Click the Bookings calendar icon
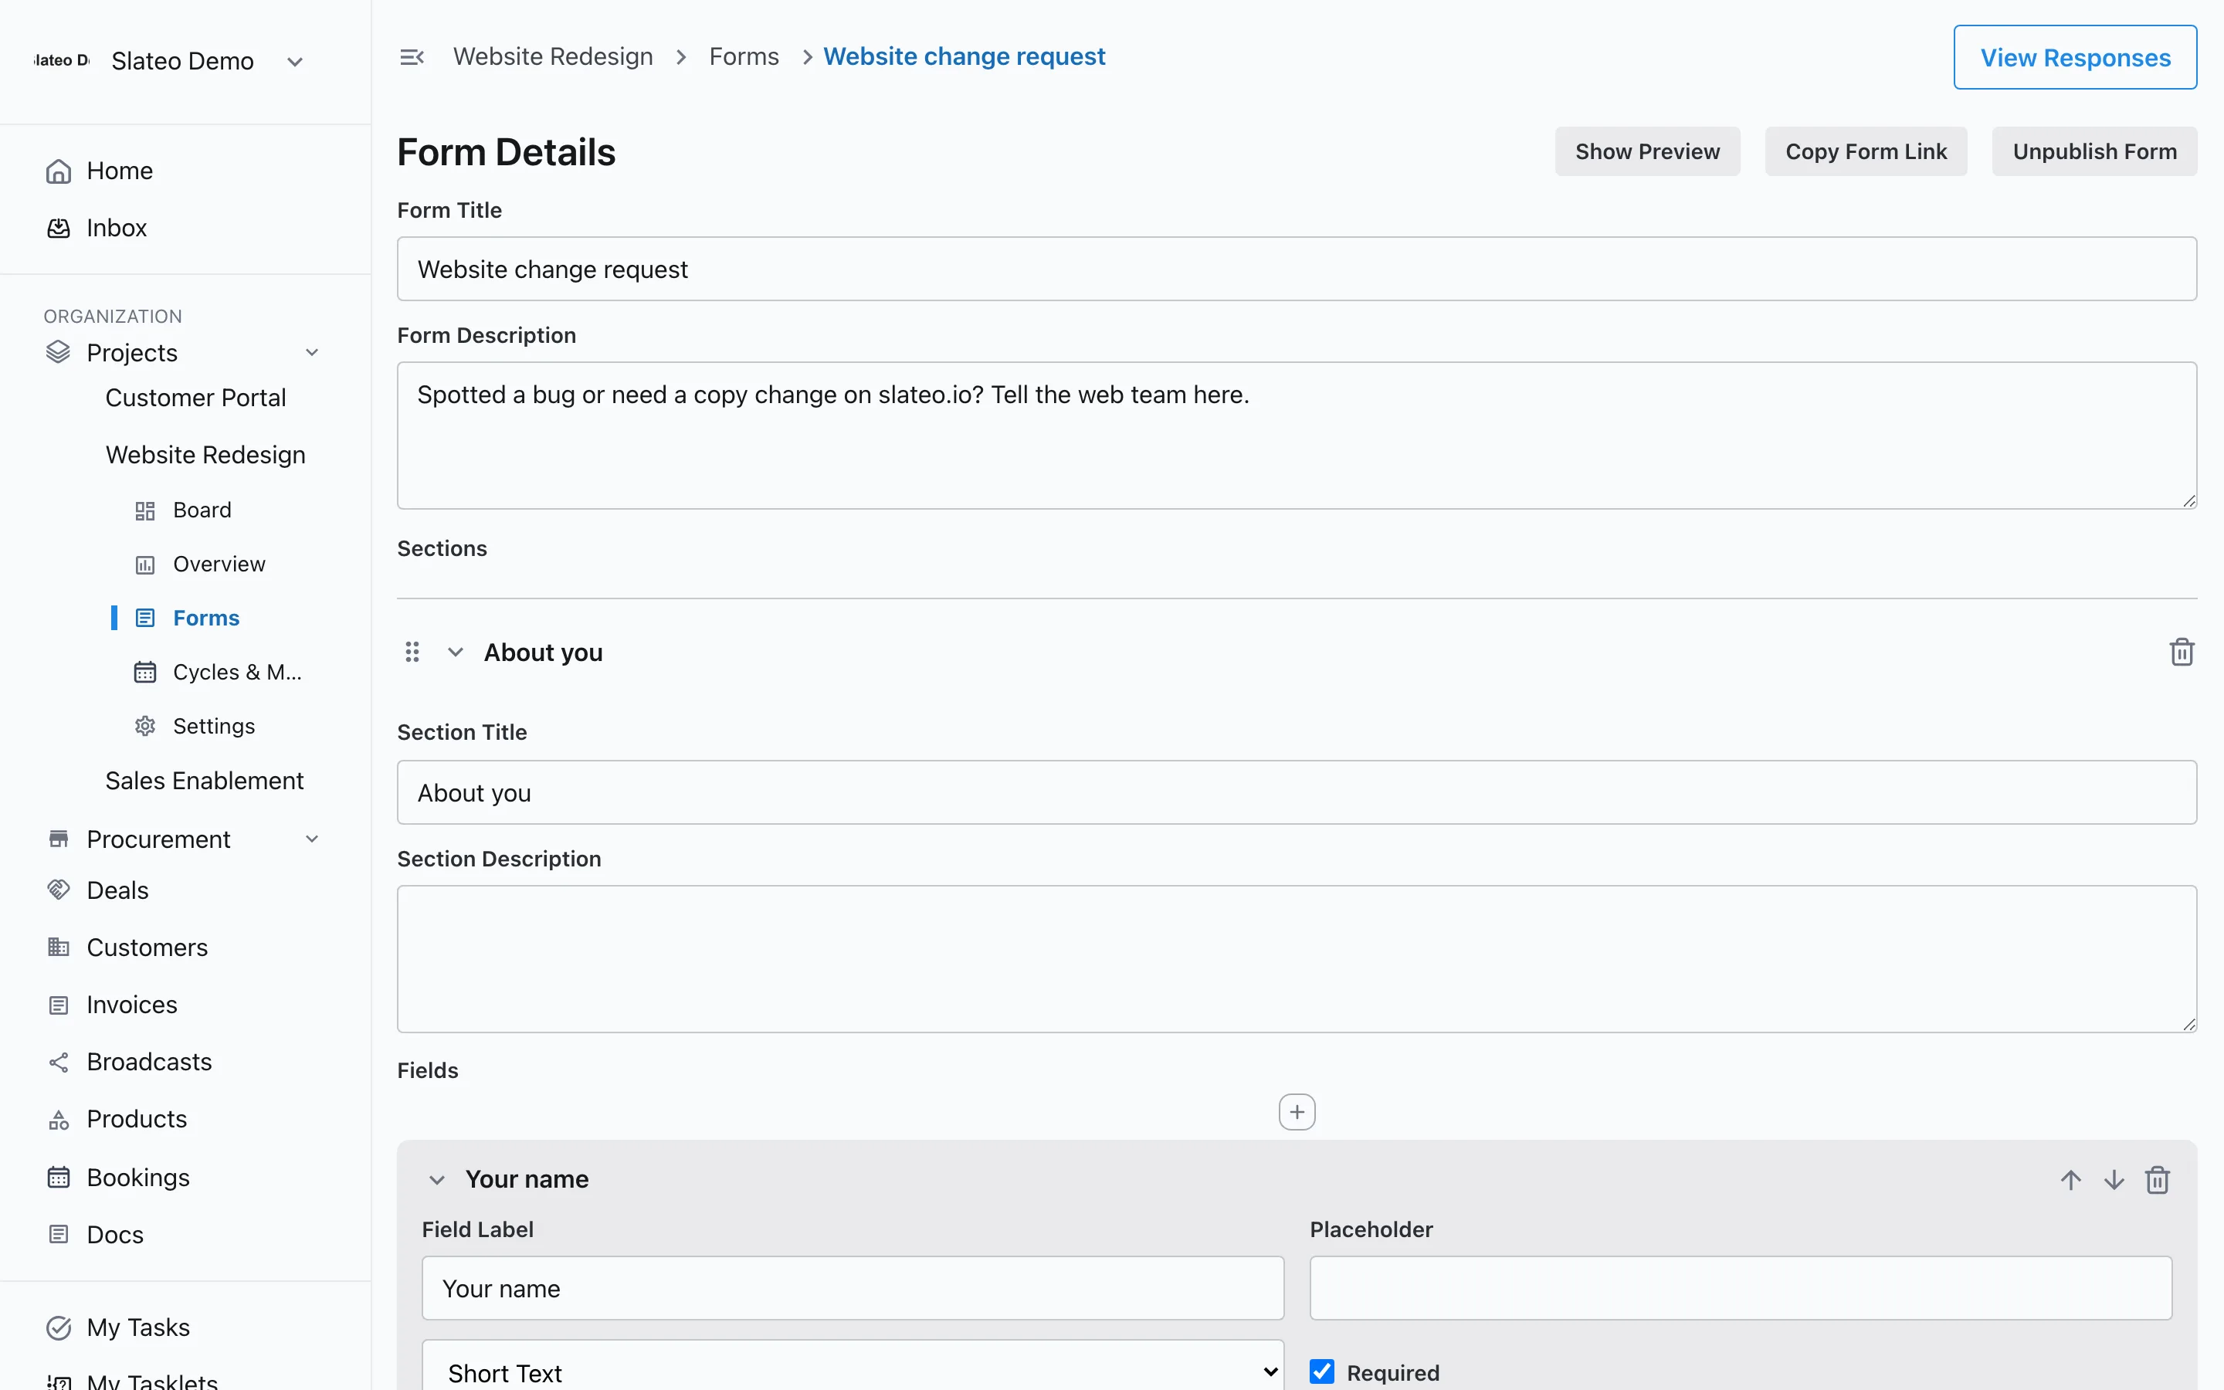Viewport: 2224px width, 1390px height. 59,1178
